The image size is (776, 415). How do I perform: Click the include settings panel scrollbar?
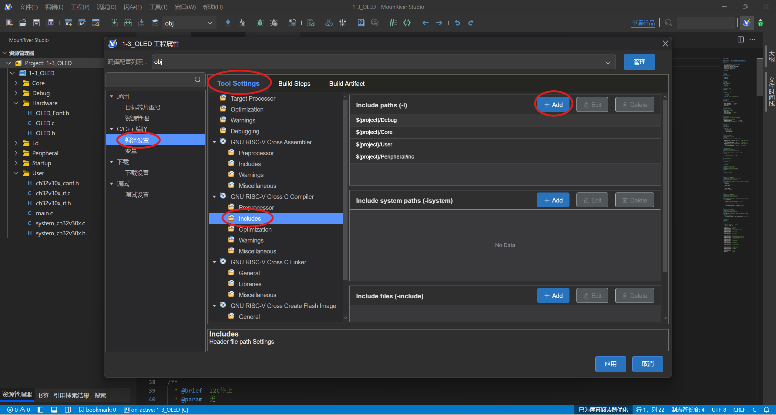point(665,186)
